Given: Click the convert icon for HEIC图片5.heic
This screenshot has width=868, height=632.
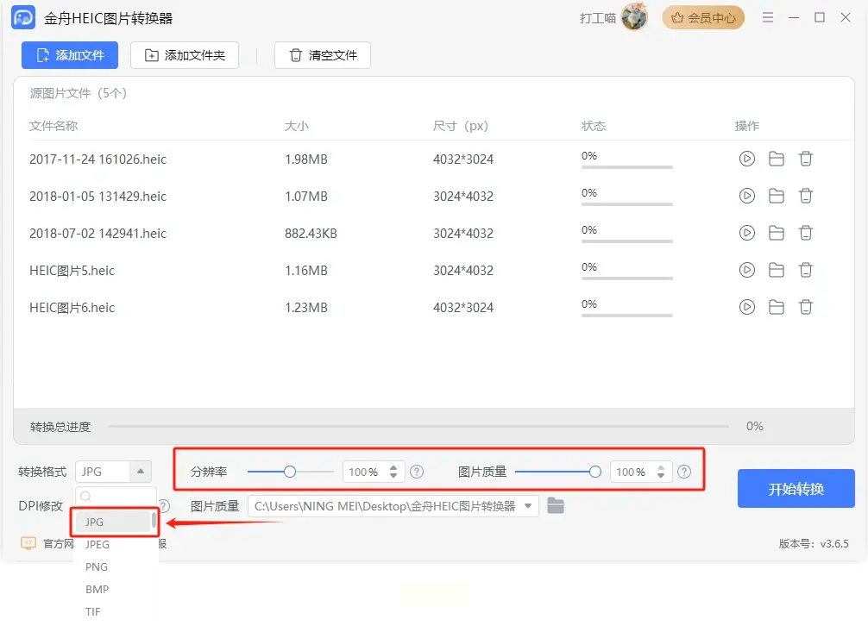Looking at the screenshot, I should [747, 270].
